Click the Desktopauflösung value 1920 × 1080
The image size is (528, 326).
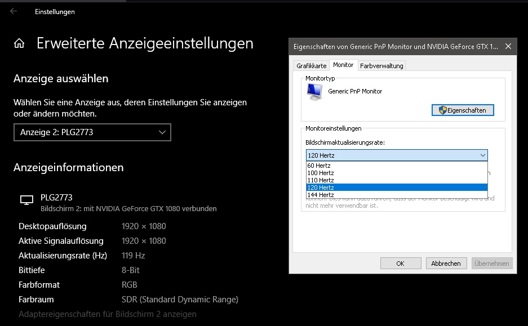pyautogui.click(x=144, y=226)
